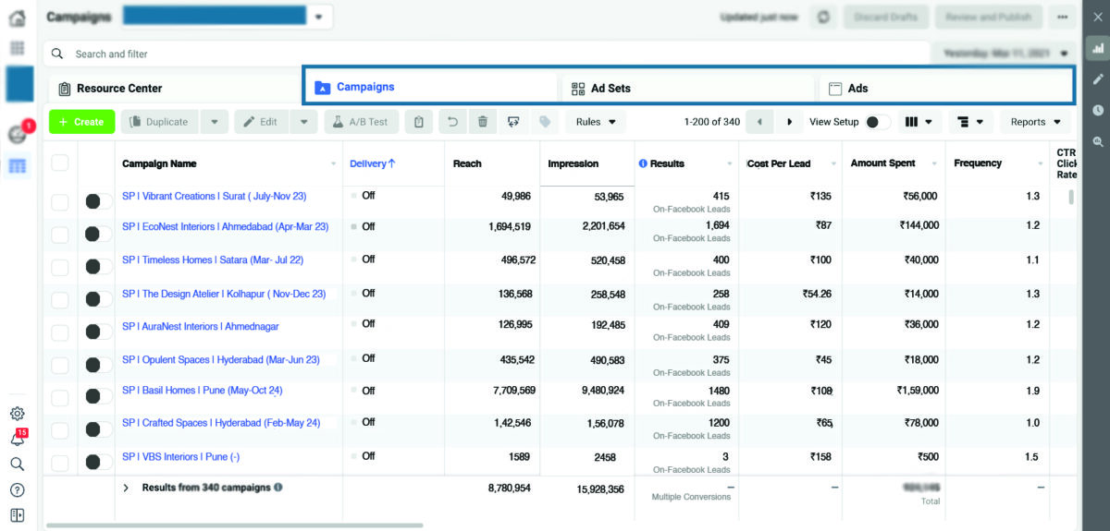Screen dimensions: 1110x531
Task: Open the columns layout dropdown
Action: tap(919, 122)
